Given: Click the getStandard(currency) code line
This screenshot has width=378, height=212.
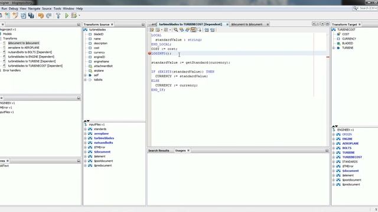Looking at the screenshot, I should 190,62.
